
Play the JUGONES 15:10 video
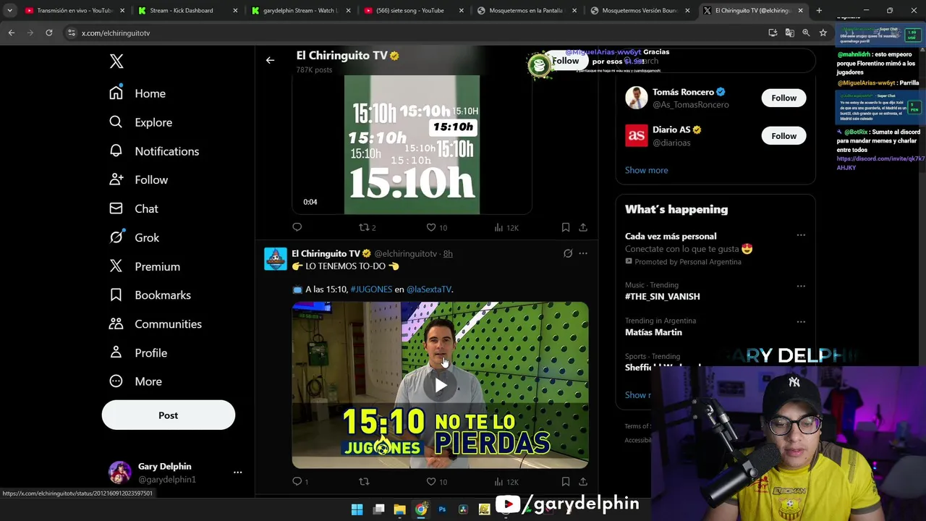click(x=441, y=386)
